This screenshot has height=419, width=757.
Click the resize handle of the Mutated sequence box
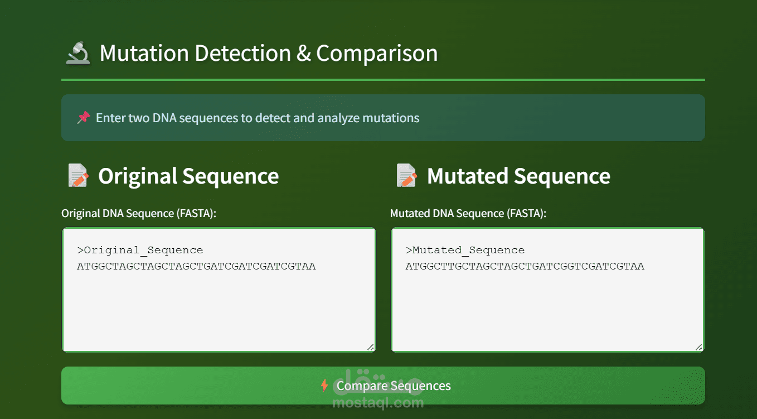click(699, 347)
